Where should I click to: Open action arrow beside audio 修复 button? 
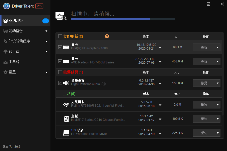click(x=218, y=83)
